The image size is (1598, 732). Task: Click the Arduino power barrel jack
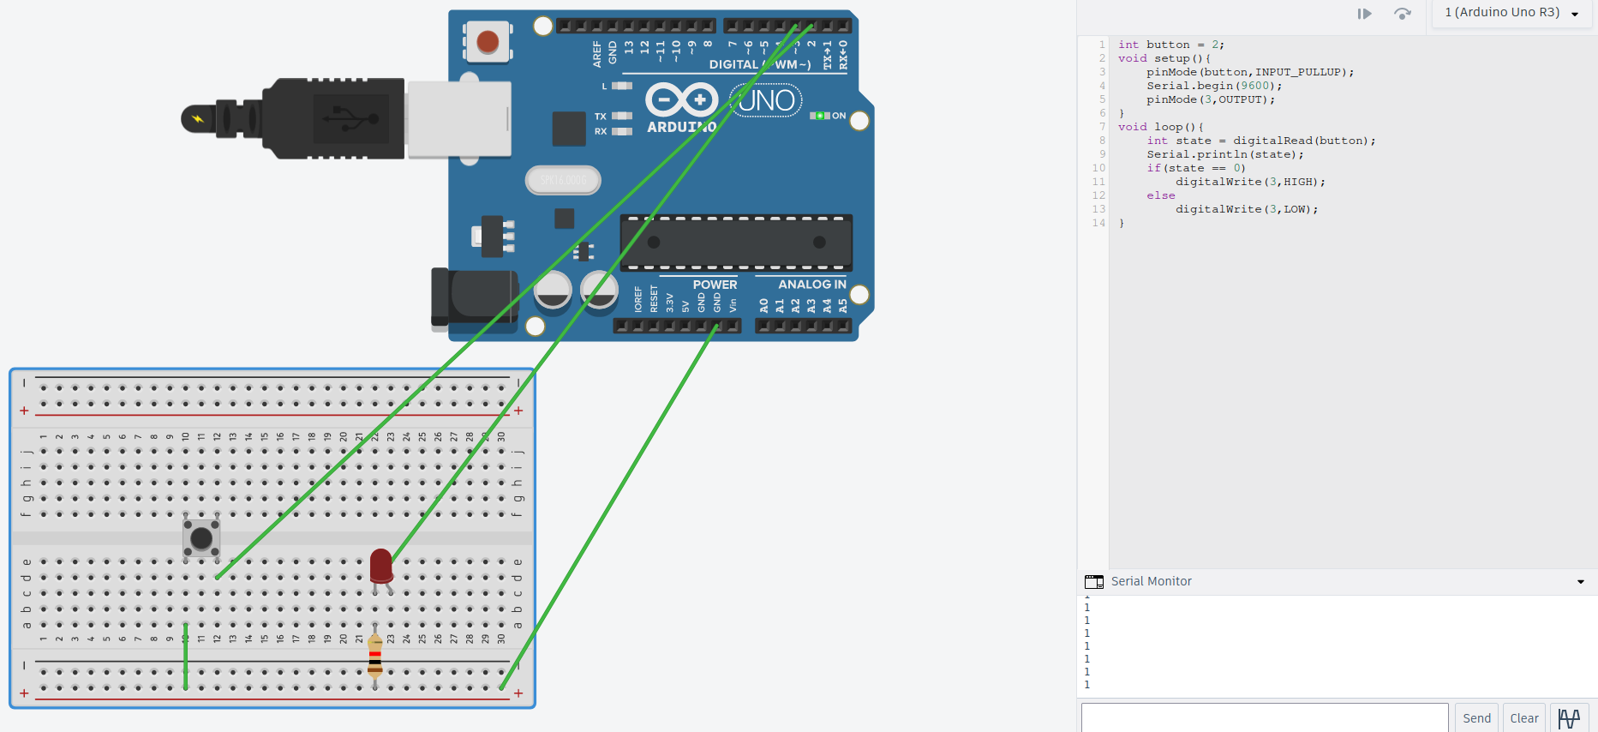point(474,299)
